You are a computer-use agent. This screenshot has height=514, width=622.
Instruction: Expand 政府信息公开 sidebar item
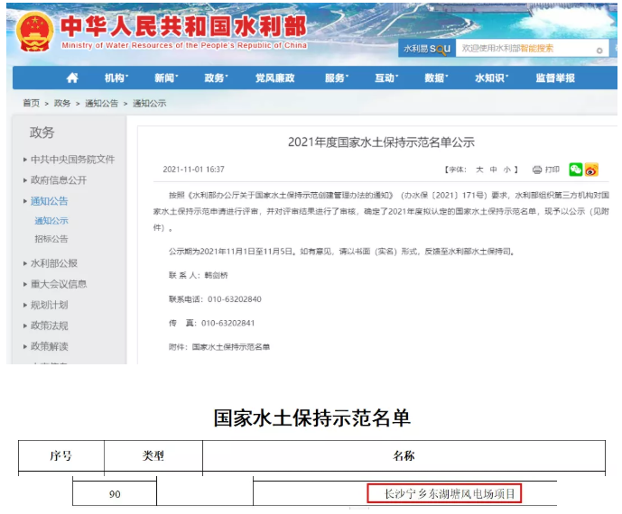59,180
